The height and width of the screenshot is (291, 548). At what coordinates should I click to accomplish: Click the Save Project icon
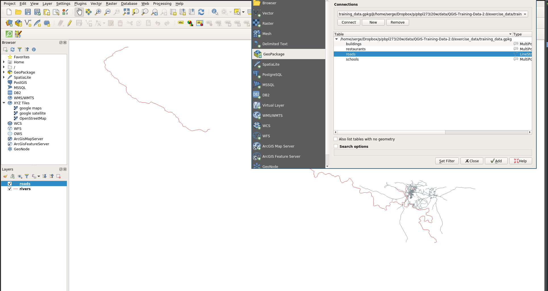[28, 12]
